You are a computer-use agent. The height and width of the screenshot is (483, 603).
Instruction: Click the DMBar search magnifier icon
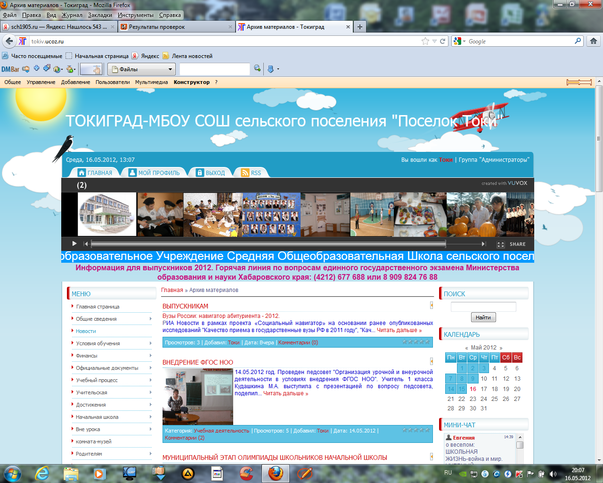[257, 68]
